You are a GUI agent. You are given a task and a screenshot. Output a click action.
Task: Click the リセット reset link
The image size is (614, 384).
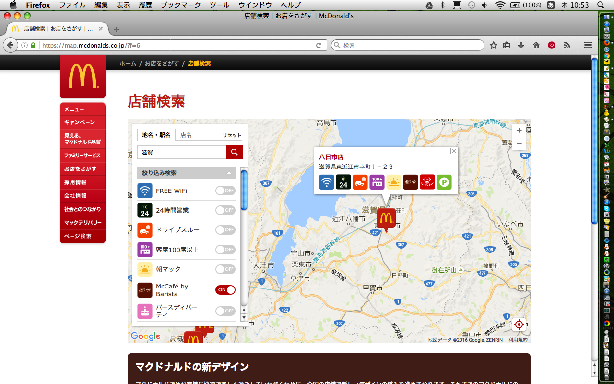click(x=232, y=135)
